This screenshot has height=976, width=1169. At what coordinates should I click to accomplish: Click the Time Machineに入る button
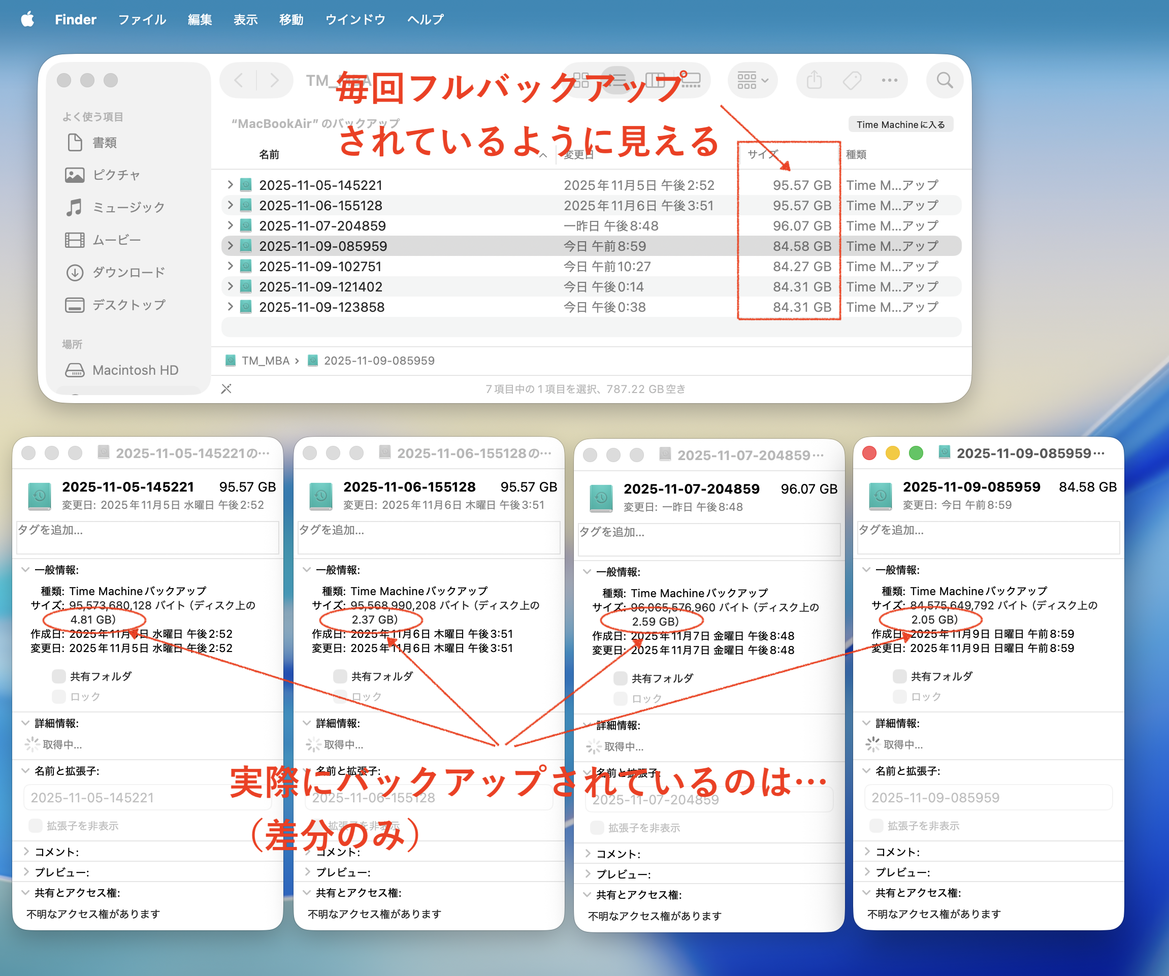click(x=900, y=124)
